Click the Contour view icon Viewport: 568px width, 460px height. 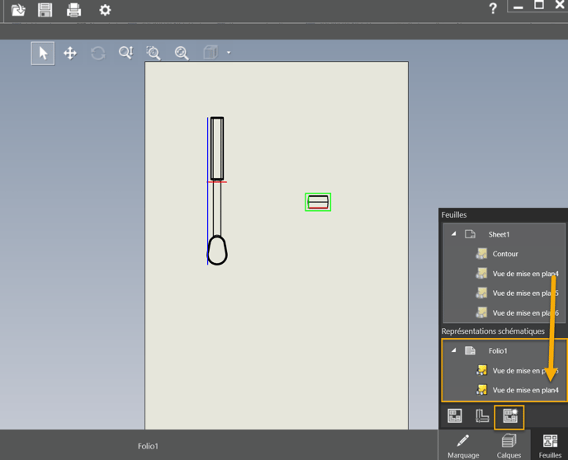481,254
